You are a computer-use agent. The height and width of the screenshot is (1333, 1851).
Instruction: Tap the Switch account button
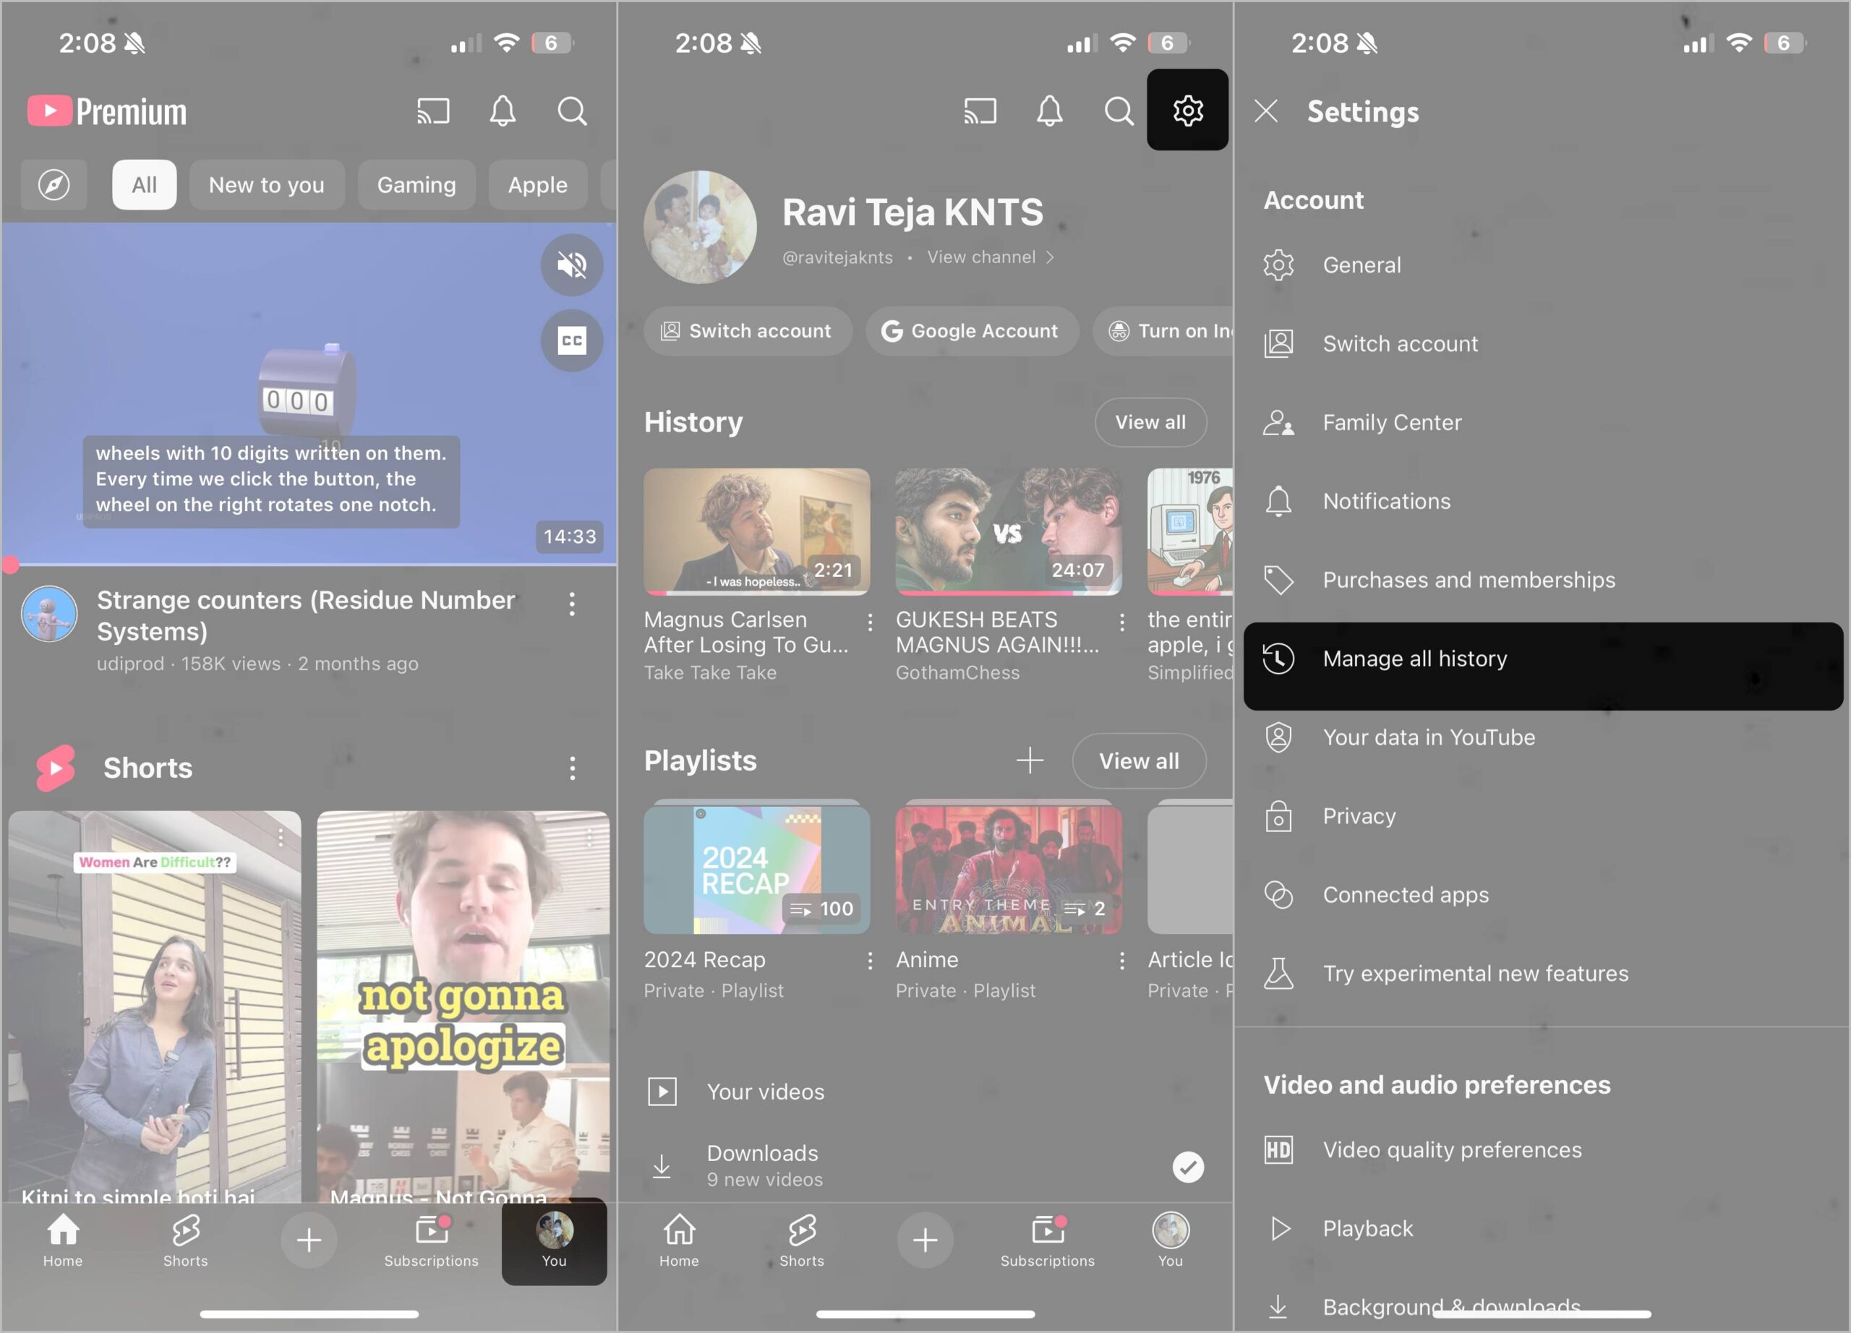747,330
